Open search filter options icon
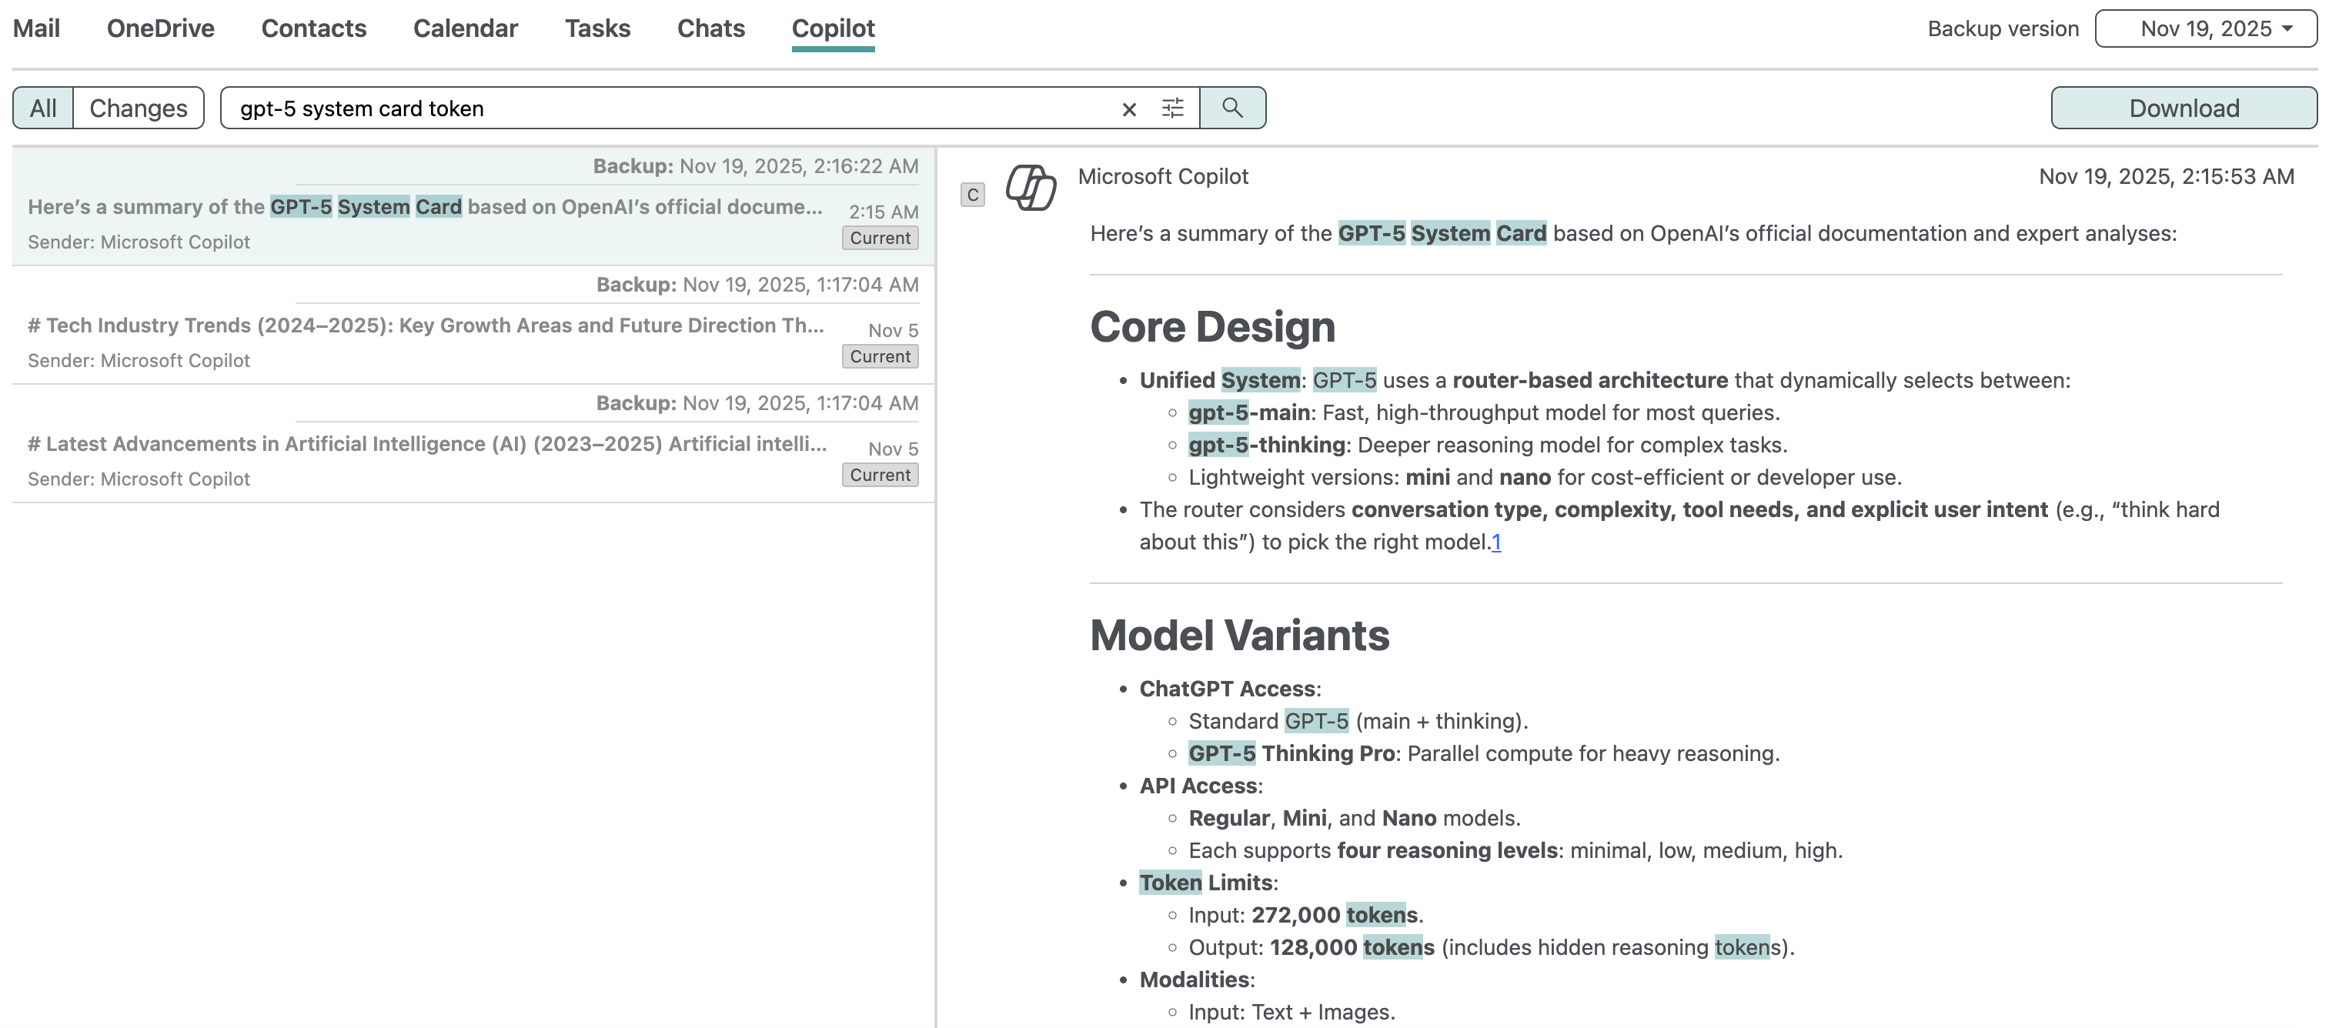This screenshot has height=1028, width=2329. click(x=1171, y=108)
